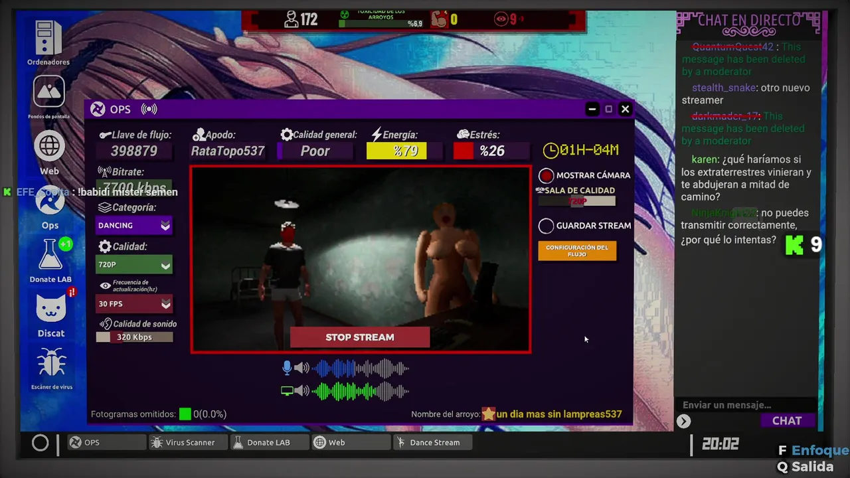The height and width of the screenshot is (478, 850).
Task: Click the desktop audio monitor icon
Action: [x=287, y=391]
